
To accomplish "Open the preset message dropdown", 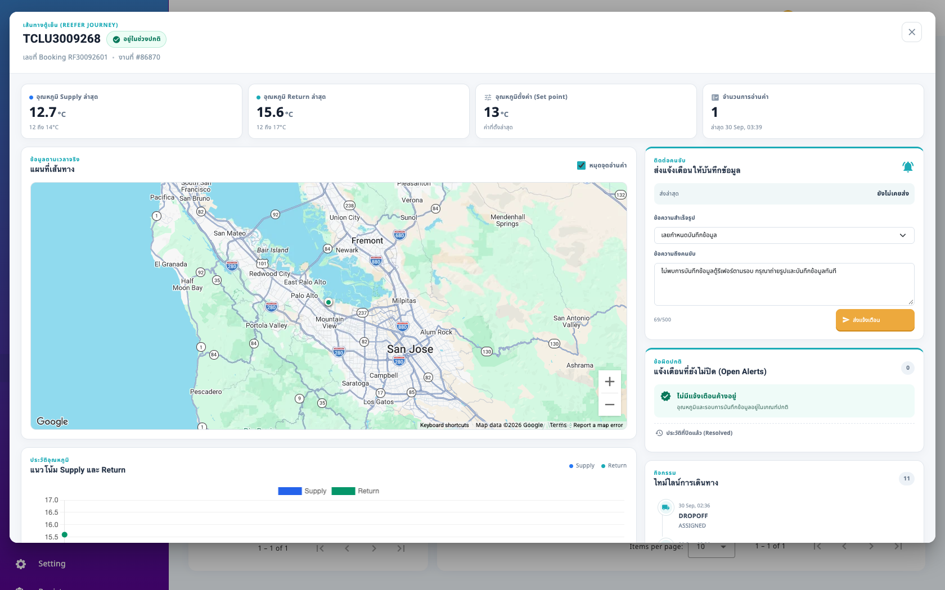I will [x=784, y=235].
